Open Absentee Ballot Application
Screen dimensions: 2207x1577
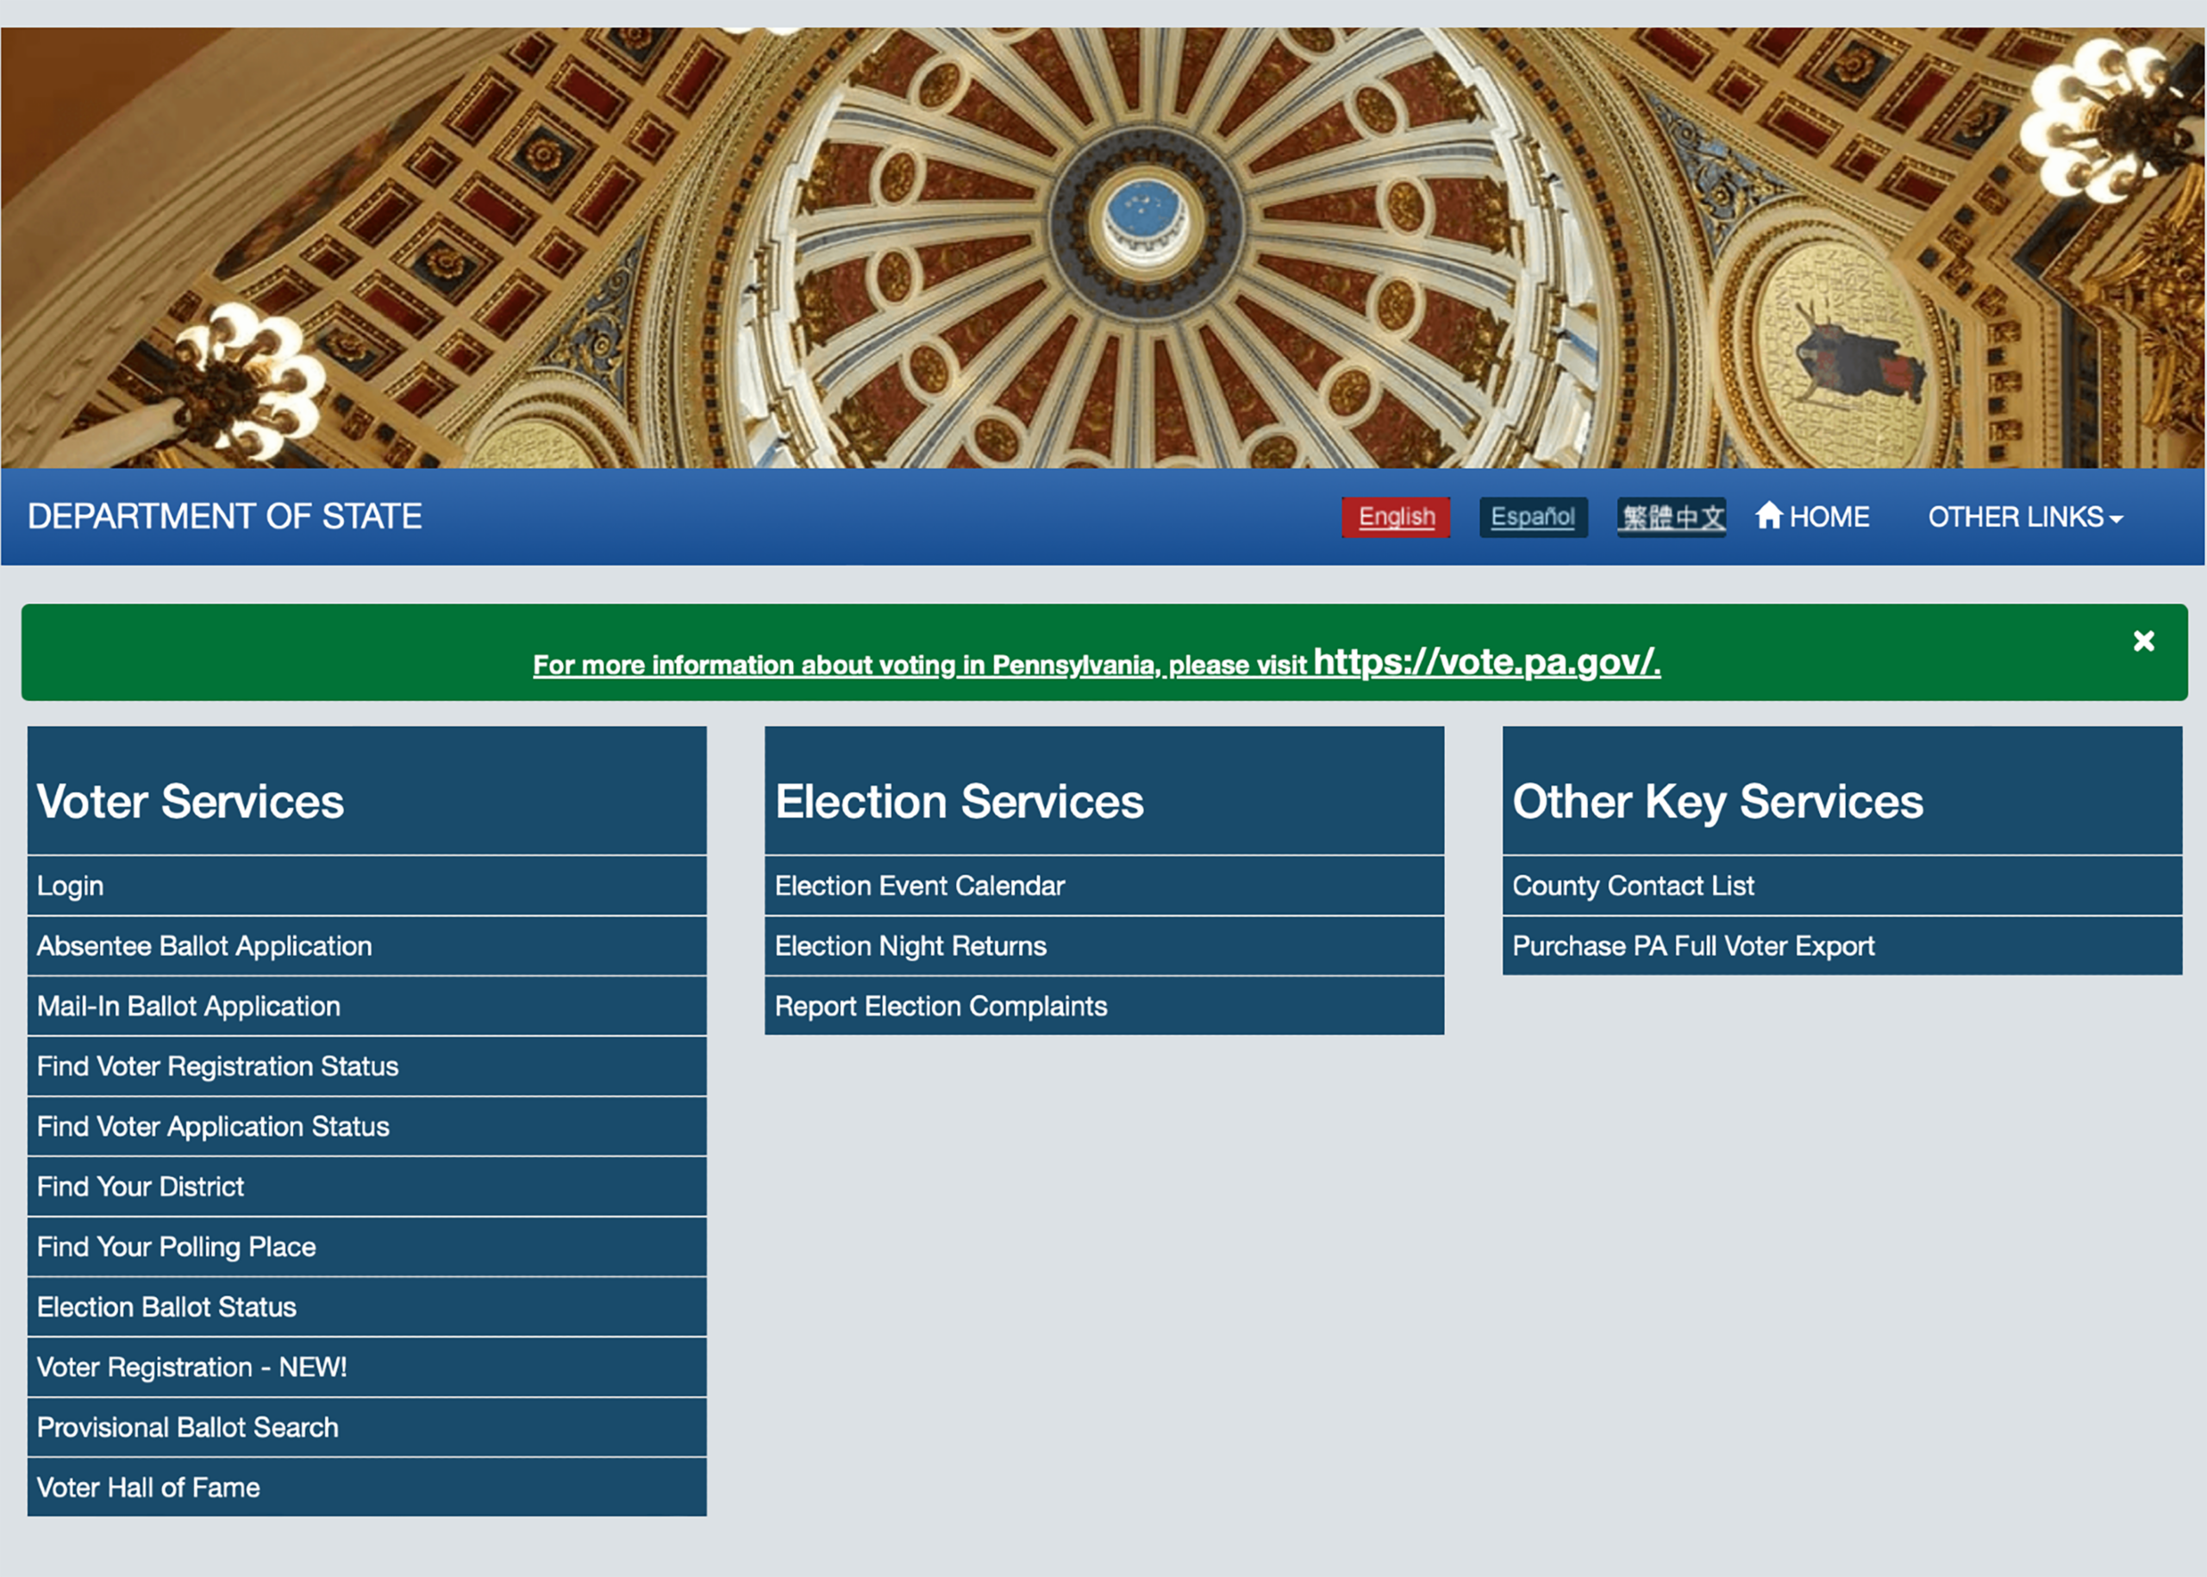coord(204,946)
